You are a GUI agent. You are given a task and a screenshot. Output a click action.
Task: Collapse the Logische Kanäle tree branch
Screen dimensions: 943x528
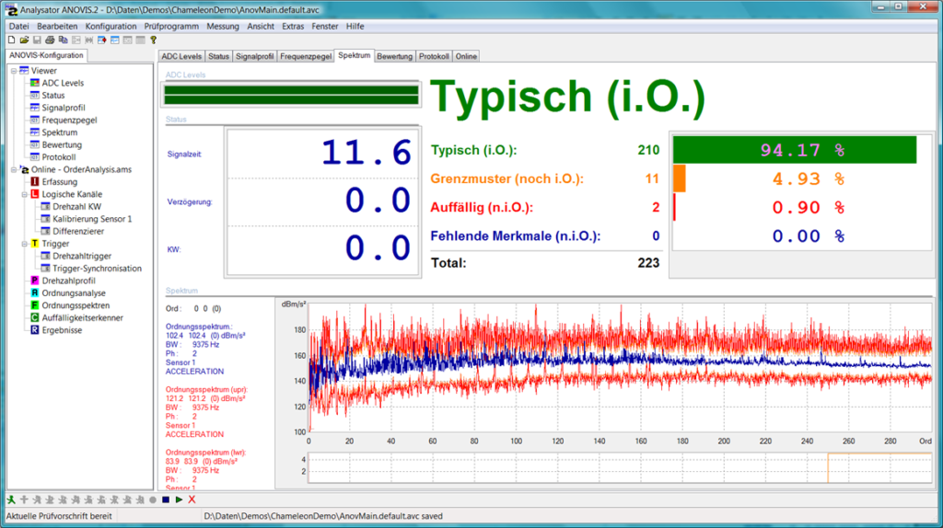25,195
